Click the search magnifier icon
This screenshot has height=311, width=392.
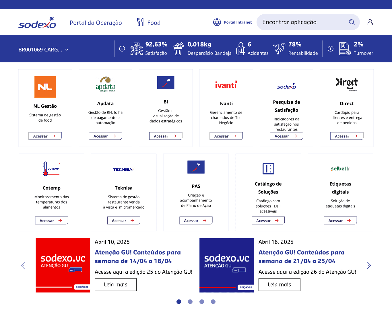coord(352,22)
